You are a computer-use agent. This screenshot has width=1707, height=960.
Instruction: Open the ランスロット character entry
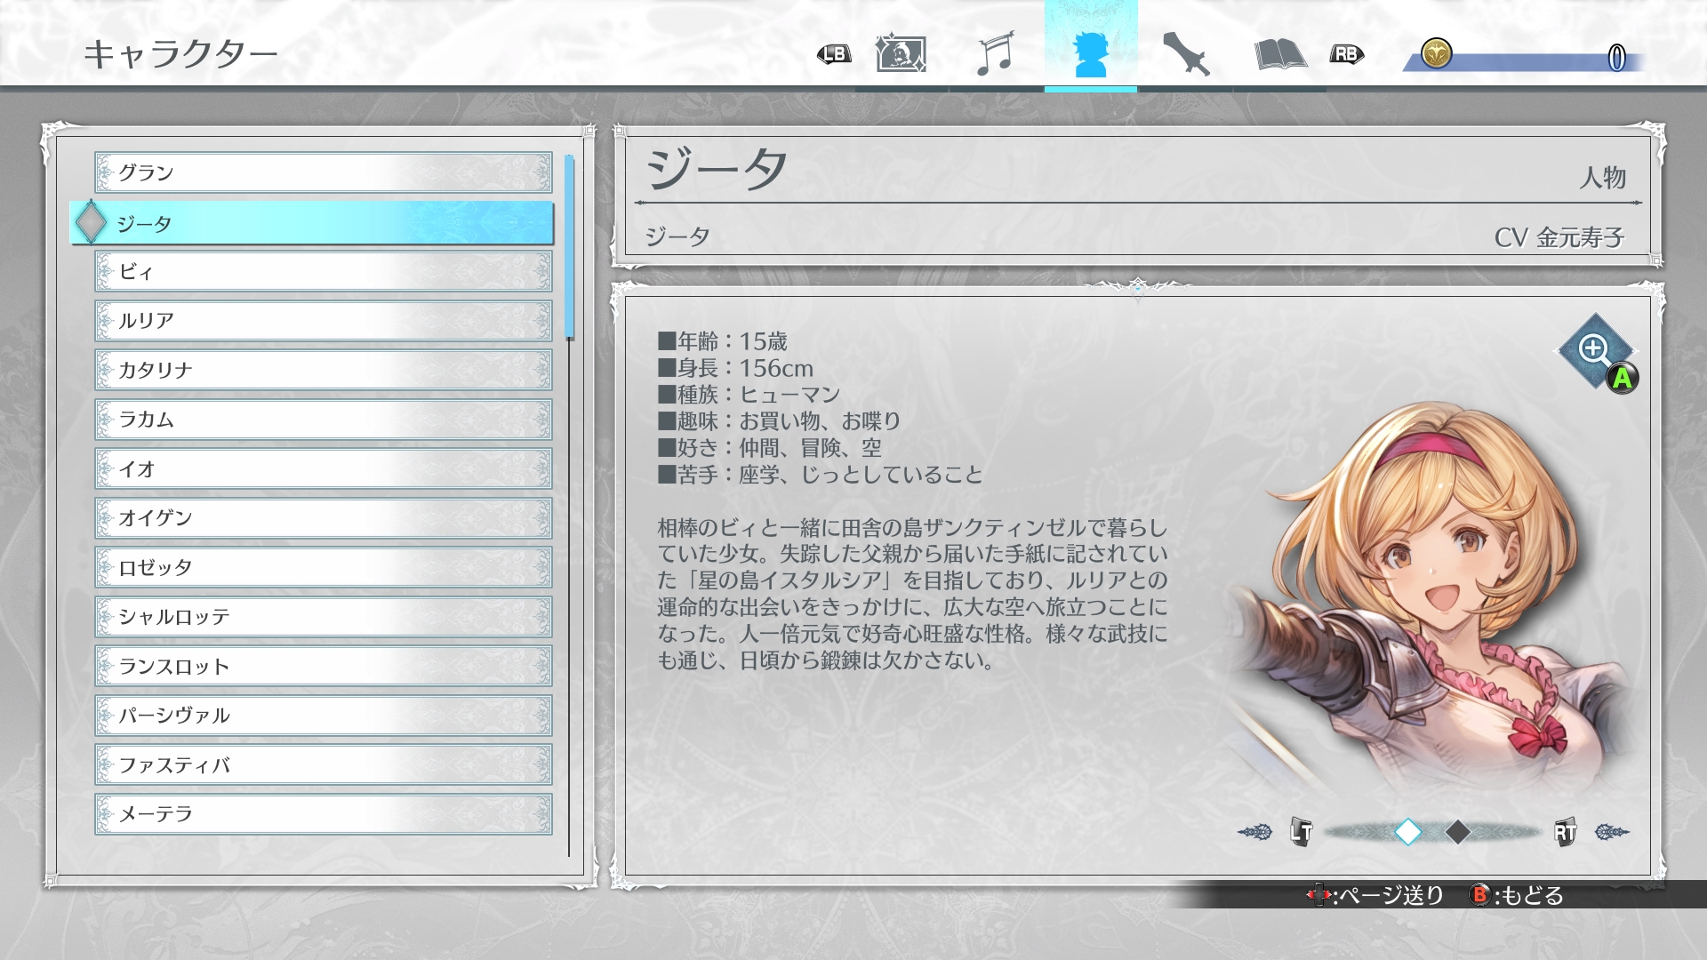pyautogui.click(x=324, y=666)
